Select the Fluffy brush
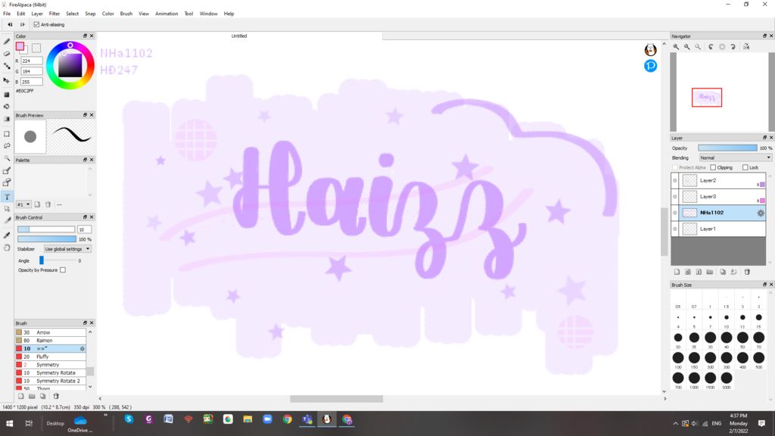 point(51,357)
